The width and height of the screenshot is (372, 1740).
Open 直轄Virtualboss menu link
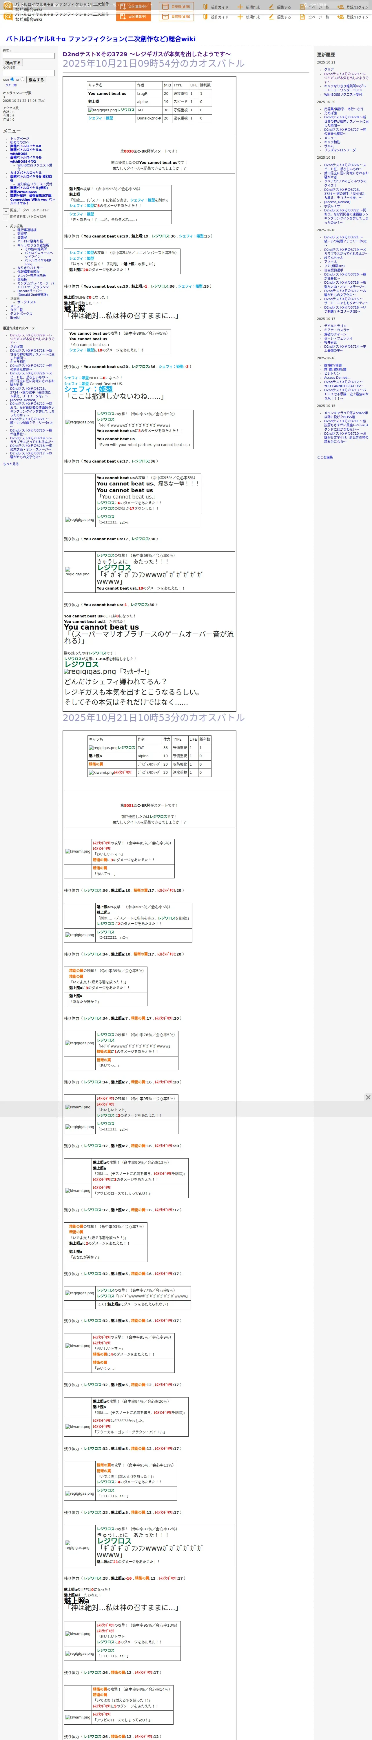coord(24,192)
